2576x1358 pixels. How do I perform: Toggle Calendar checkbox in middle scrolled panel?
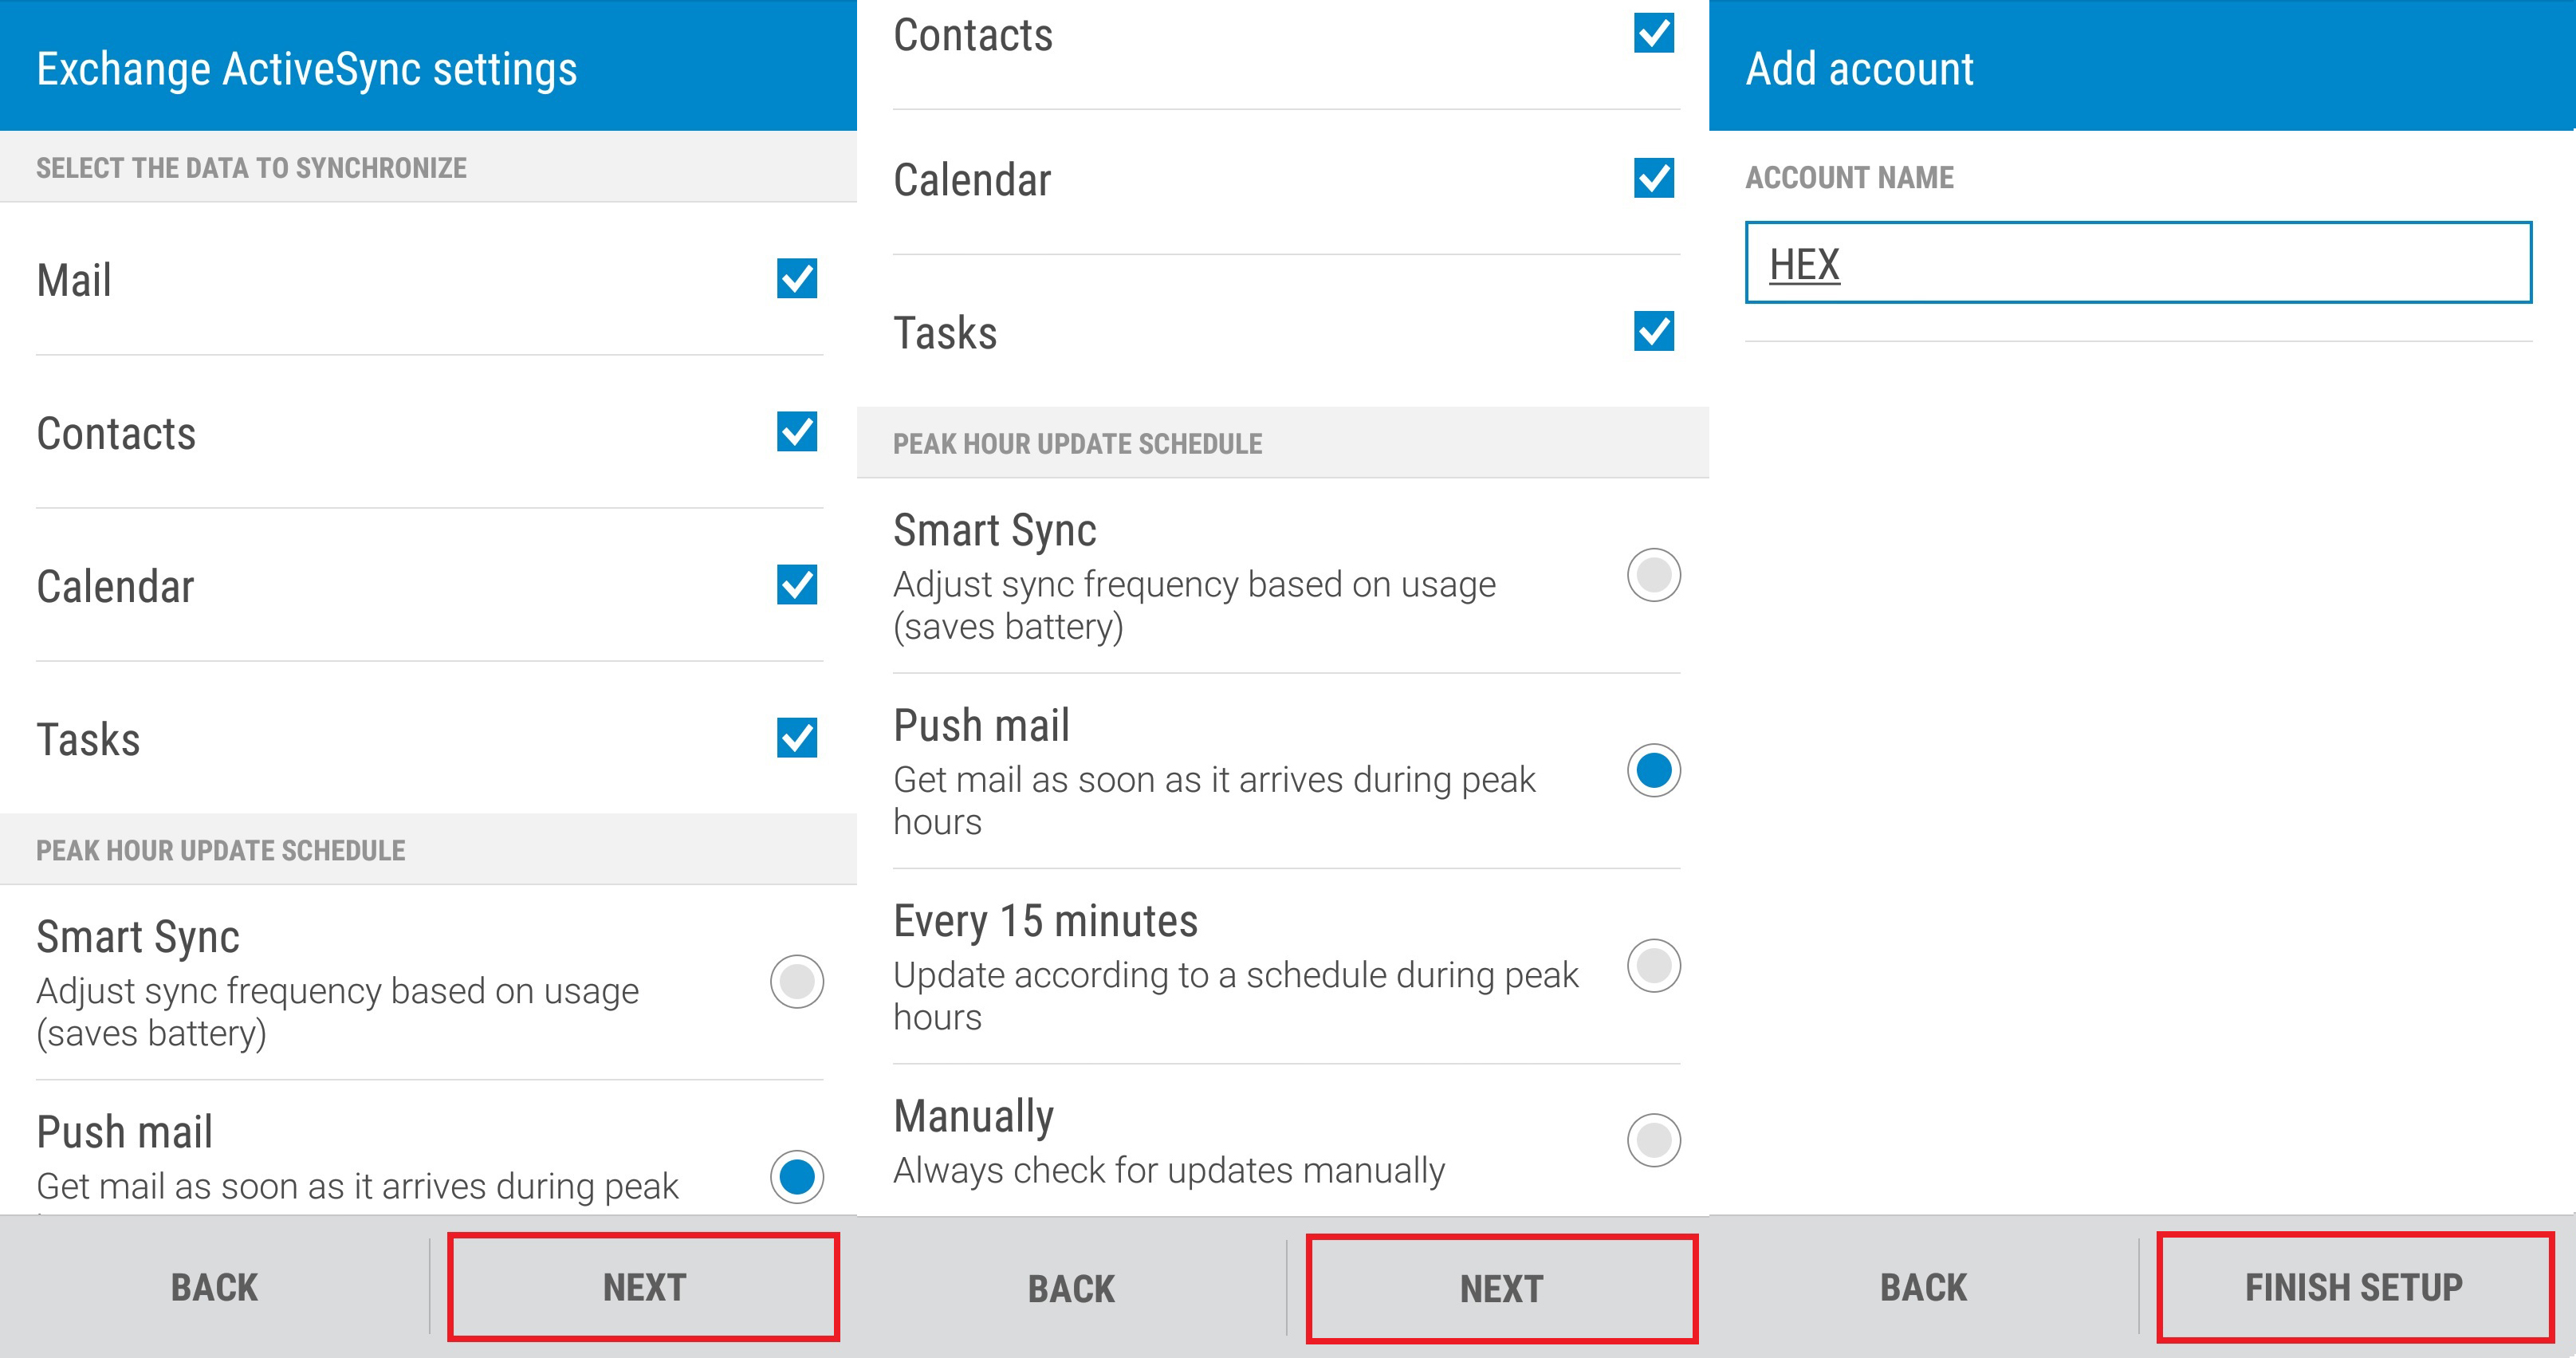click(1653, 178)
